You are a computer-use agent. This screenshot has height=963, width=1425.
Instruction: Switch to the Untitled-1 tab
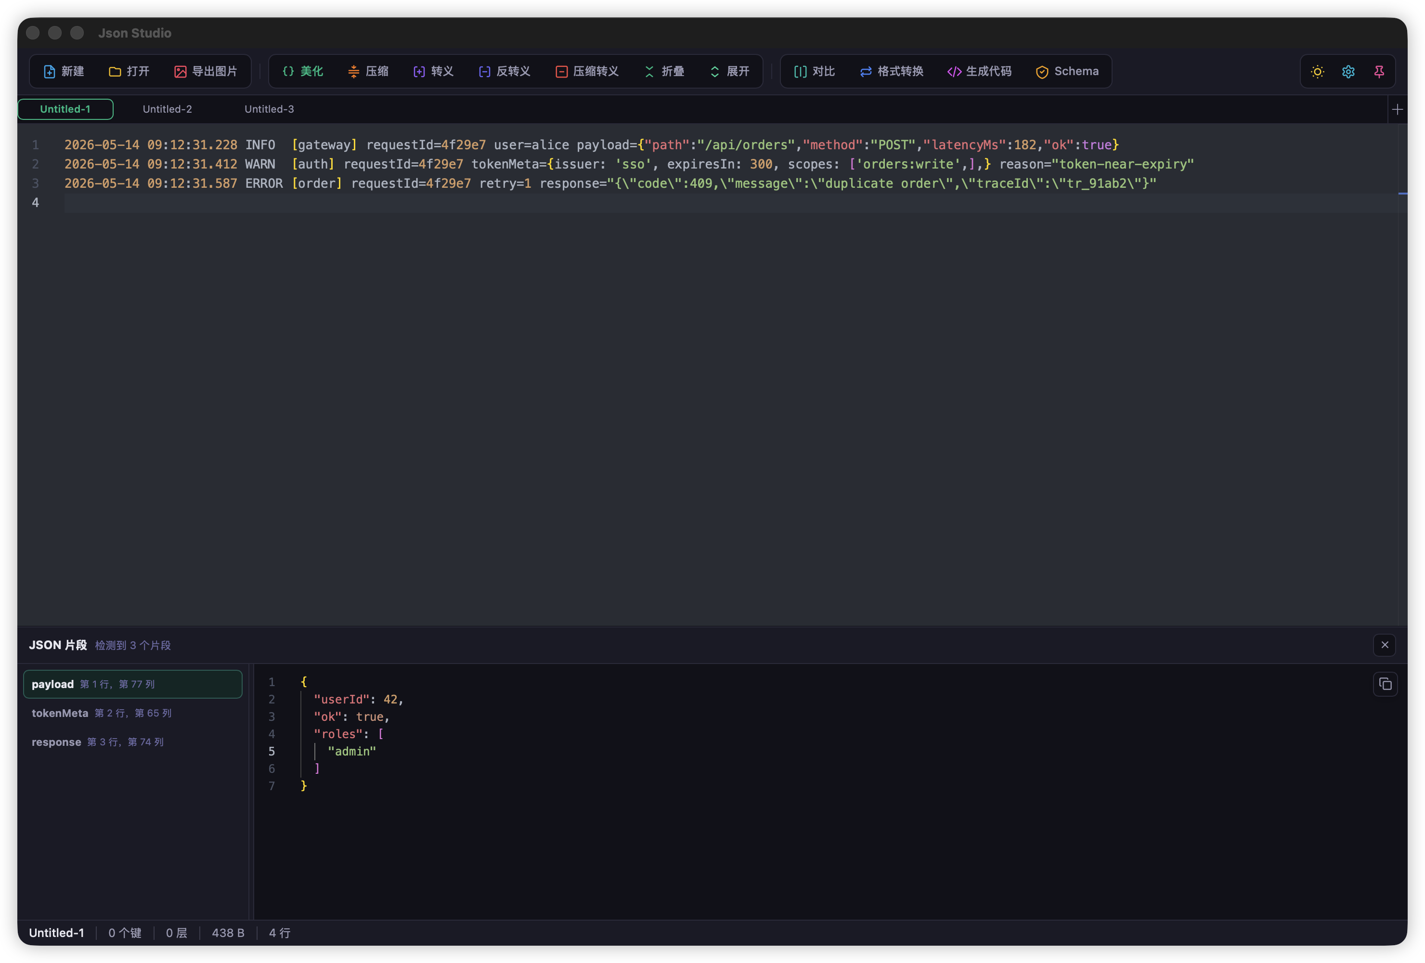65,109
